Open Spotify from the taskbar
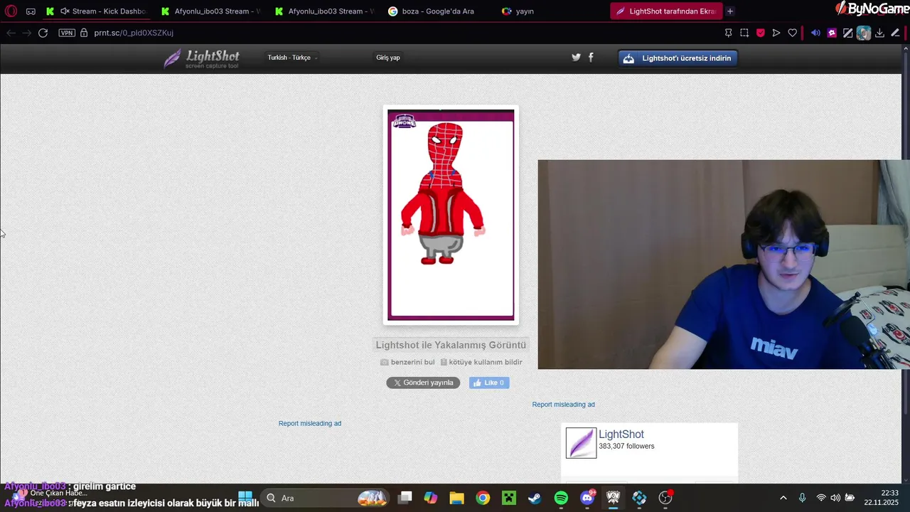The height and width of the screenshot is (512, 910). tap(561, 498)
